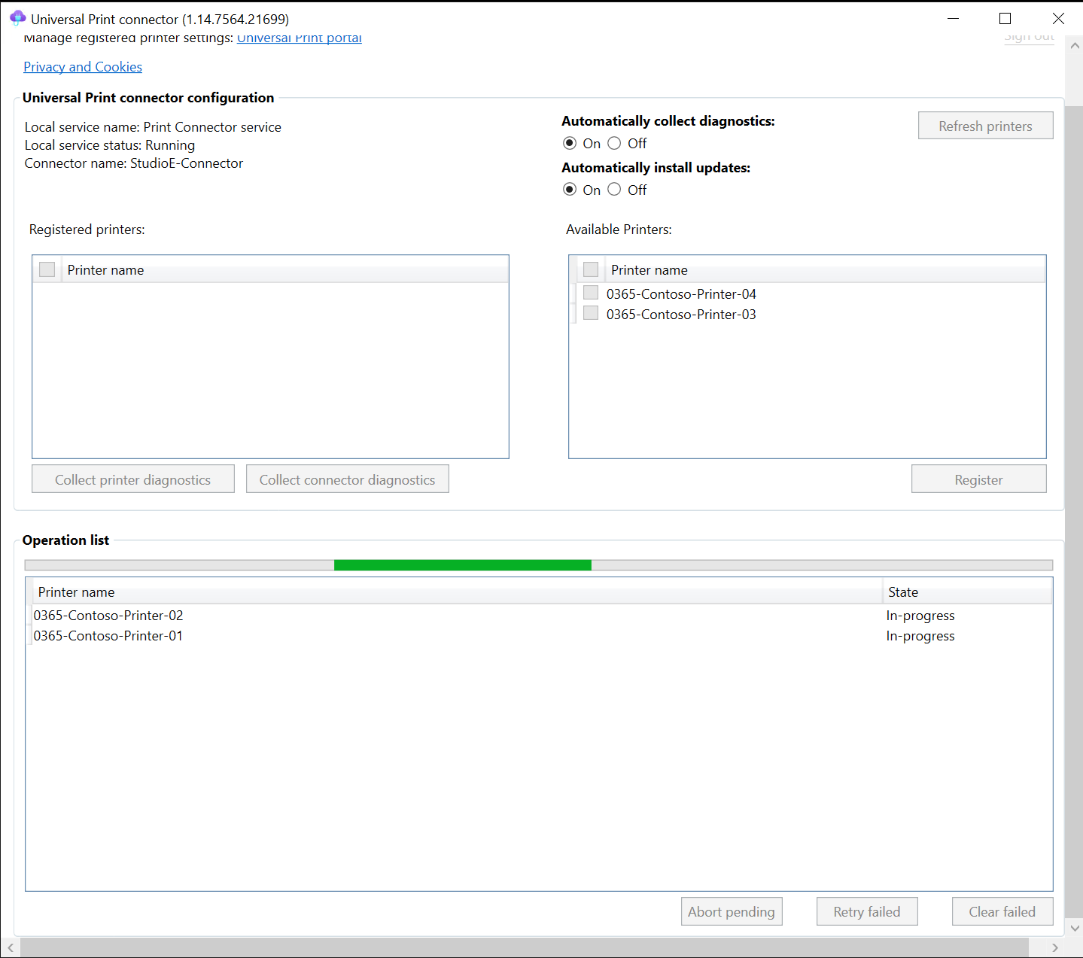Turn on automatic diagnostics collection
Viewport: 1083px width, 958px height.
coord(570,144)
